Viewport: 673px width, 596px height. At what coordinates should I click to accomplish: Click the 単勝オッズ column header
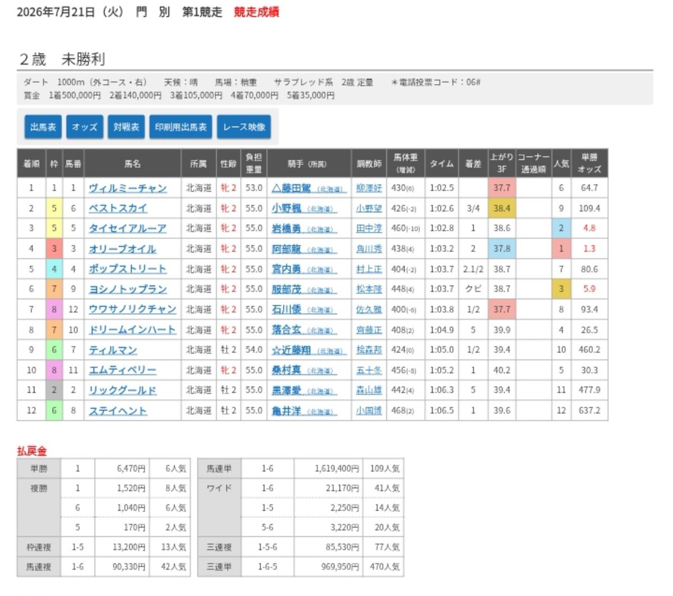point(589,163)
